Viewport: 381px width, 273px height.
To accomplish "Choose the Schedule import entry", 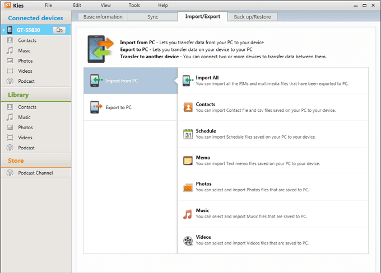I will (273, 134).
